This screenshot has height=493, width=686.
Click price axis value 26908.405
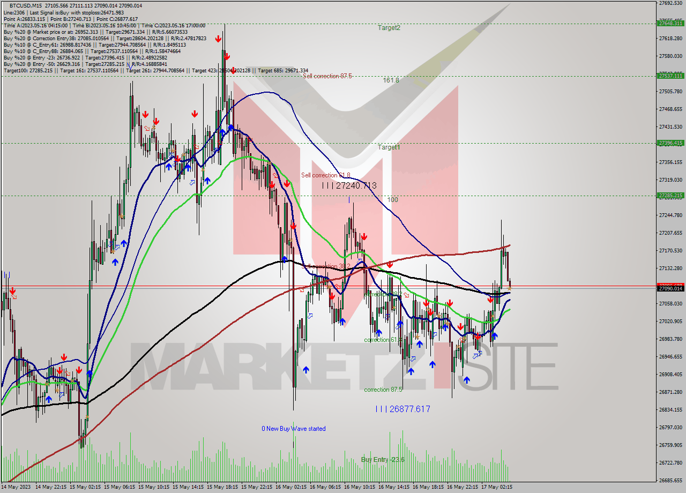click(671, 374)
